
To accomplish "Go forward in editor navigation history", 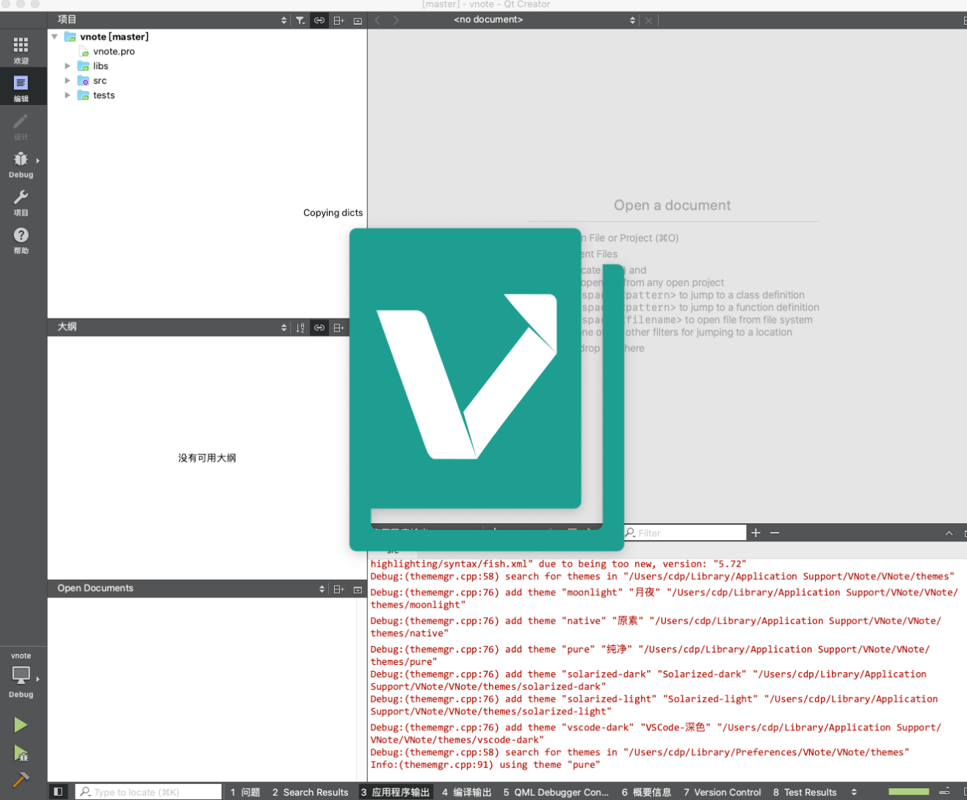I will pos(396,21).
